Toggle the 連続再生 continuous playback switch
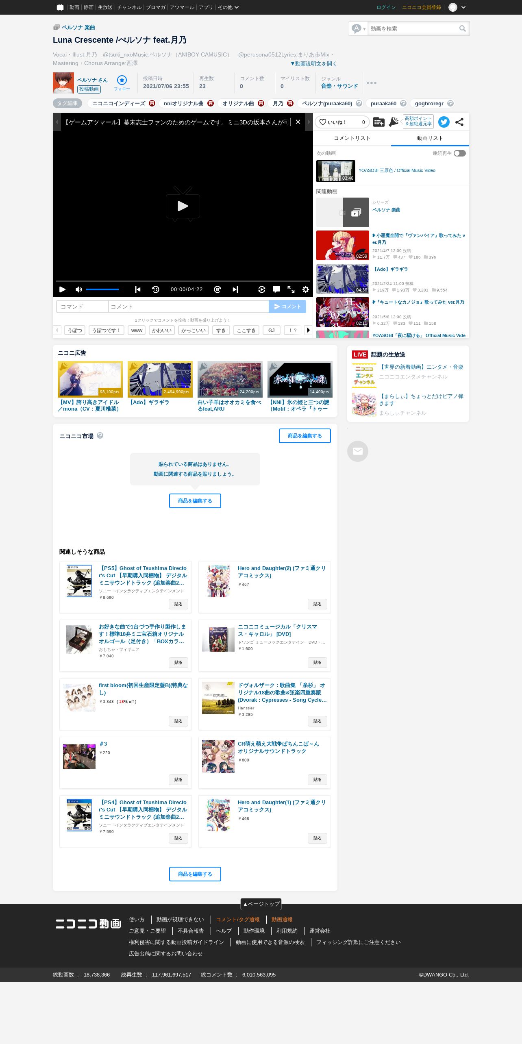This screenshot has height=1044, width=522. (x=460, y=153)
